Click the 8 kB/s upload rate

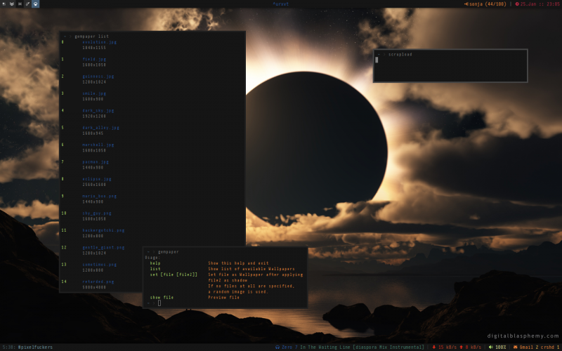point(473,347)
